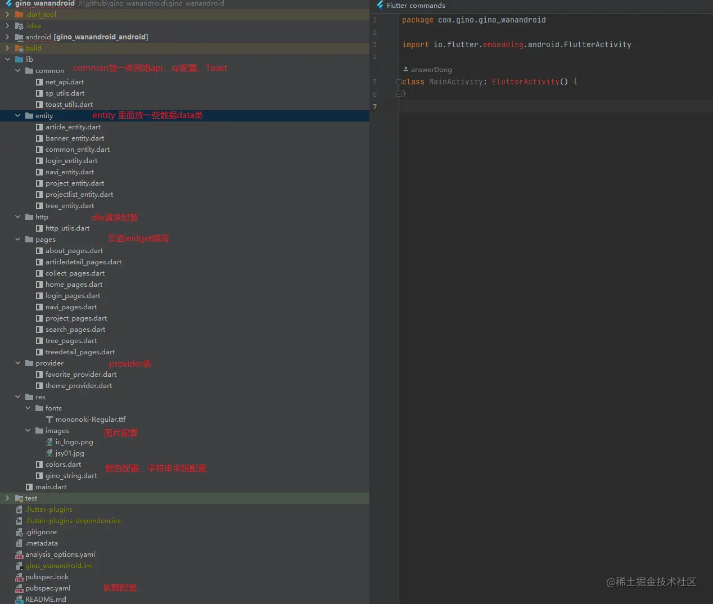Select banner_entity.dart in the tree

(x=75, y=138)
